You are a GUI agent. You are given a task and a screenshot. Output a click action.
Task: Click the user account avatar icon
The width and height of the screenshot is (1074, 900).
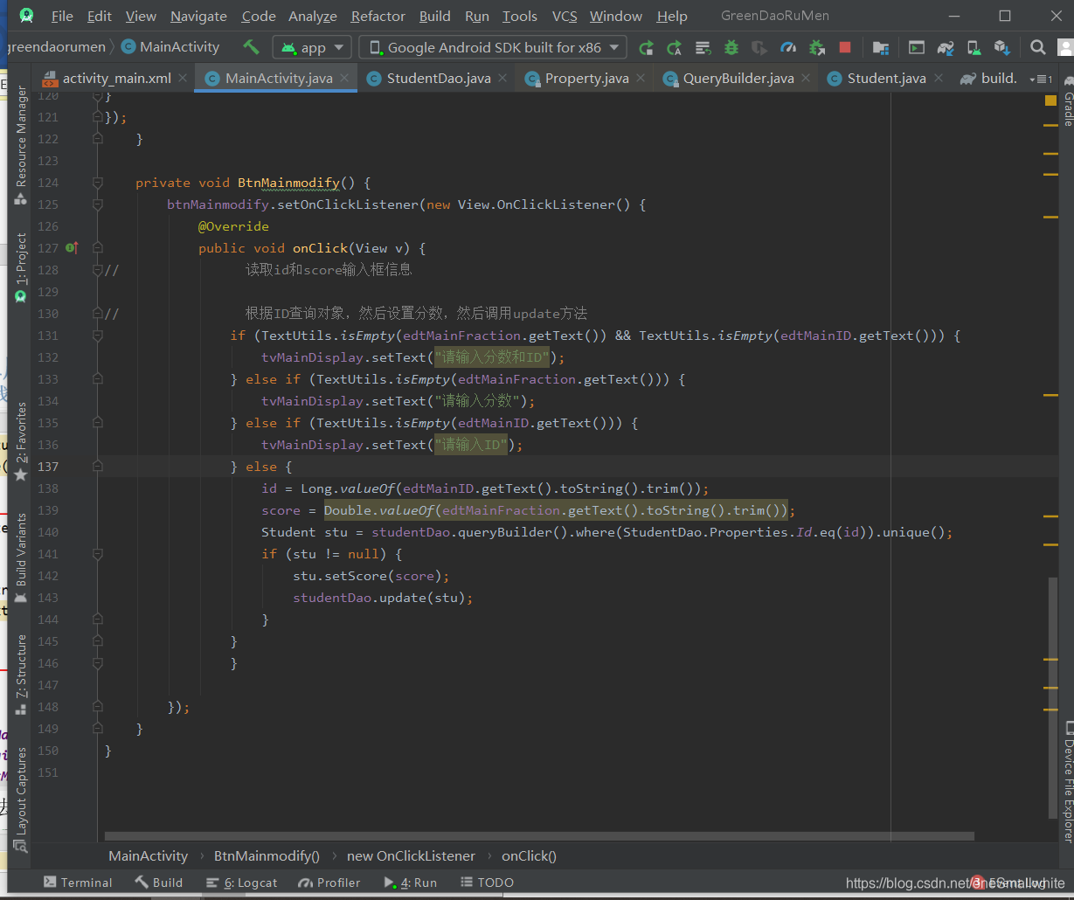click(1065, 47)
